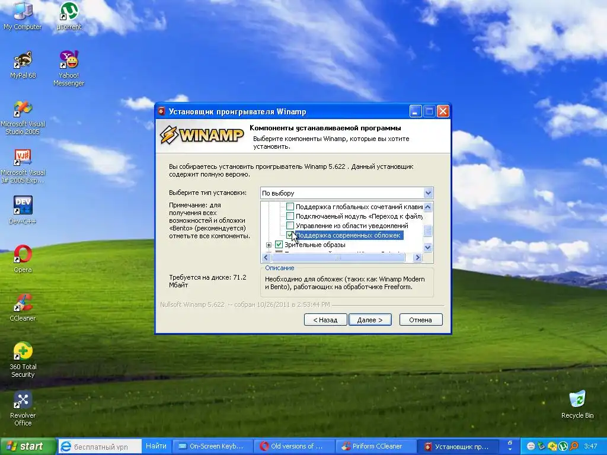Close the Winamp installer window
This screenshot has width=607, height=455.
point(443,111)
